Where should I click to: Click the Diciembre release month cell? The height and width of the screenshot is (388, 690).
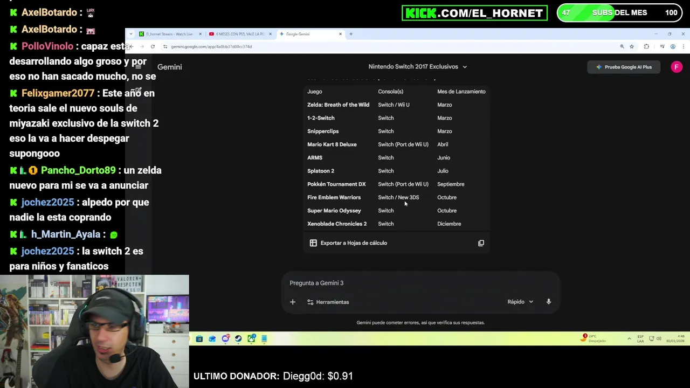[449, 224]
